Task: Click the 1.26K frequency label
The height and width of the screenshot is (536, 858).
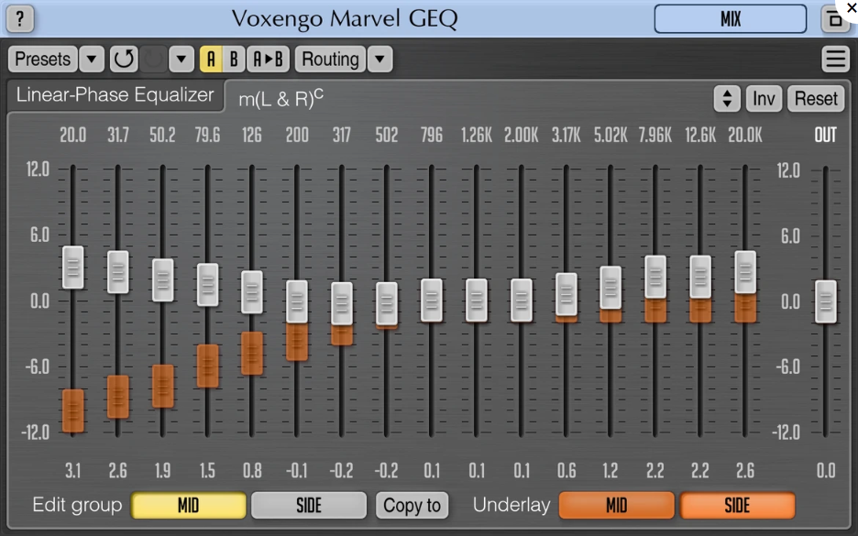Action: 476,135
